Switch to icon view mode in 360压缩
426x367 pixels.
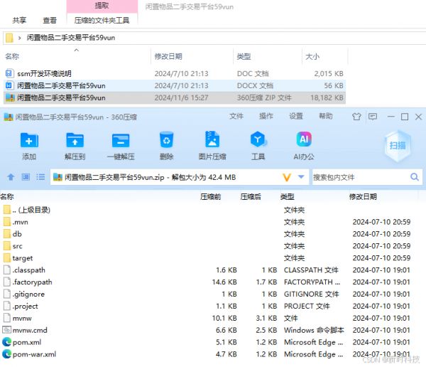tap(26, 177)
